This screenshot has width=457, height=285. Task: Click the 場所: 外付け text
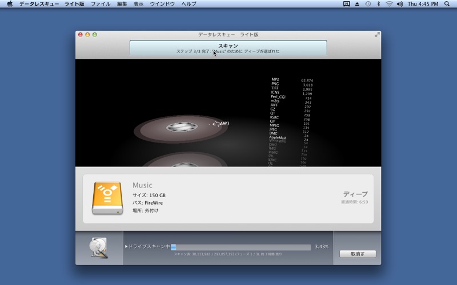pyautogui.click(x=146, y=210)
